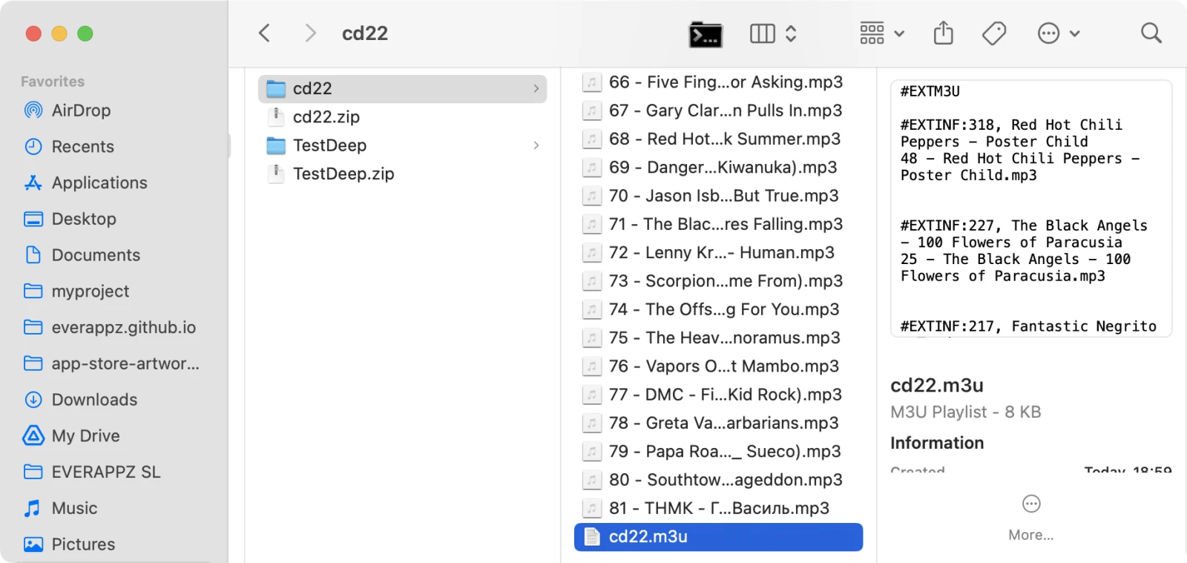Image resolution: width=1187 pixels, height=563 pixels.
Task: Select the cd22.m3u playlist file
Action: coord(648,537)
